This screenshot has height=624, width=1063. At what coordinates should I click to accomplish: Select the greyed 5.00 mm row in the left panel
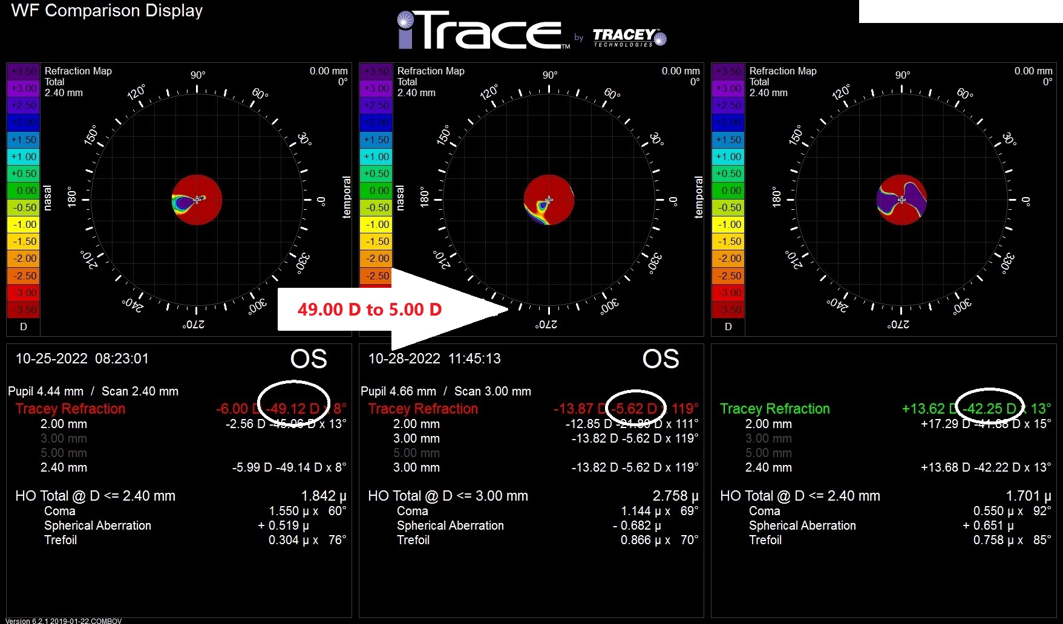point(64,453)
